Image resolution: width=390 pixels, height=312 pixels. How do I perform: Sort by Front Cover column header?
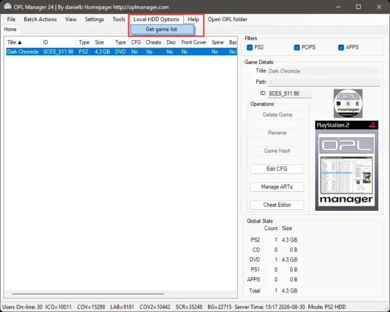(x=194, y=42)
